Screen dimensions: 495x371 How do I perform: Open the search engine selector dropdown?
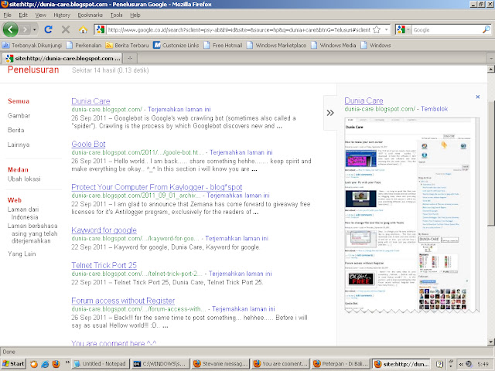pyautogui.click(x=408, y=29)
